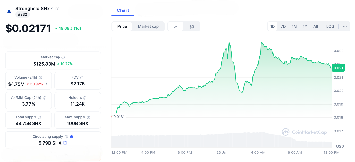Click the SHX ticker symbol

point(55,9)
